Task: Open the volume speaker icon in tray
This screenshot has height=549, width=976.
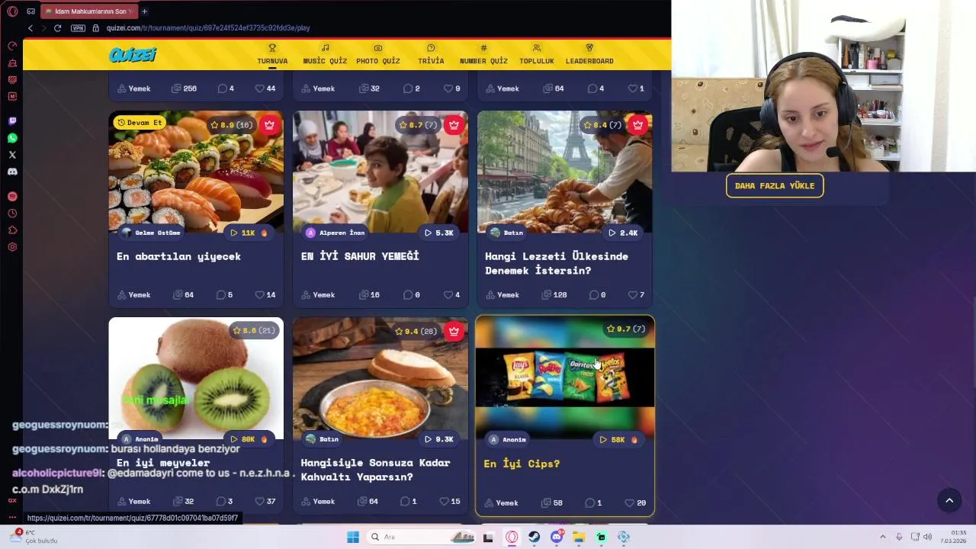Action: point(928,537)
